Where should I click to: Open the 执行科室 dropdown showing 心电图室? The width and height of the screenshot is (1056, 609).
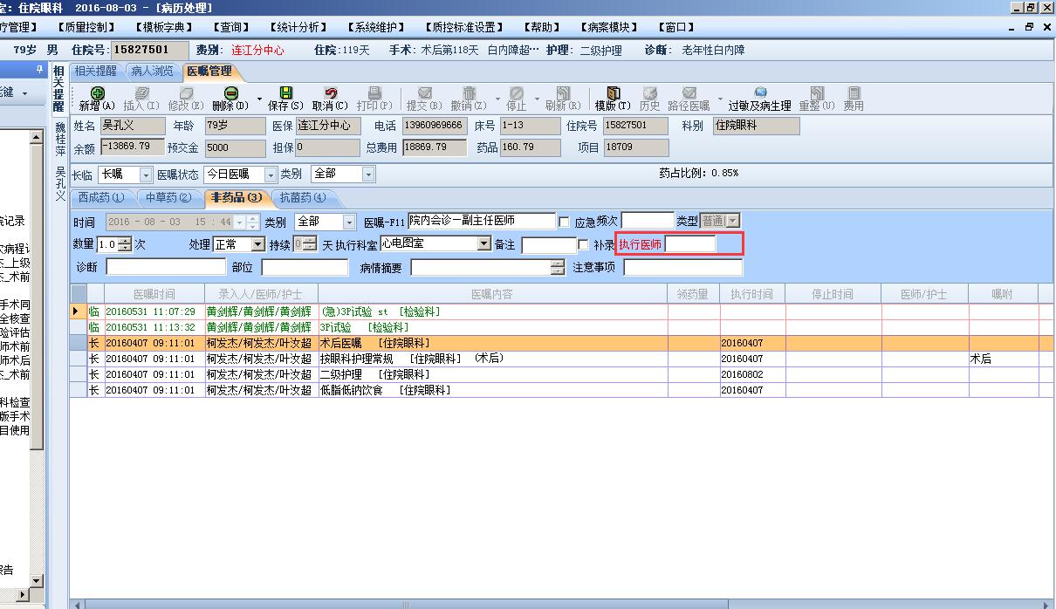[484, 245]
